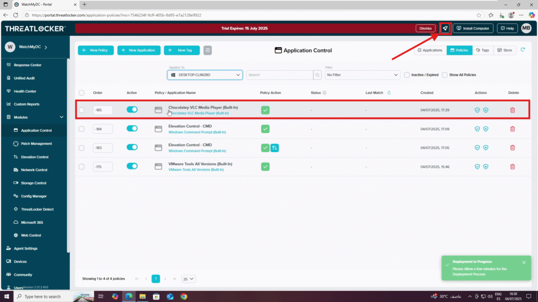Click first shield action for order -184 policy
Screen dimensions: 538x302
477,129
